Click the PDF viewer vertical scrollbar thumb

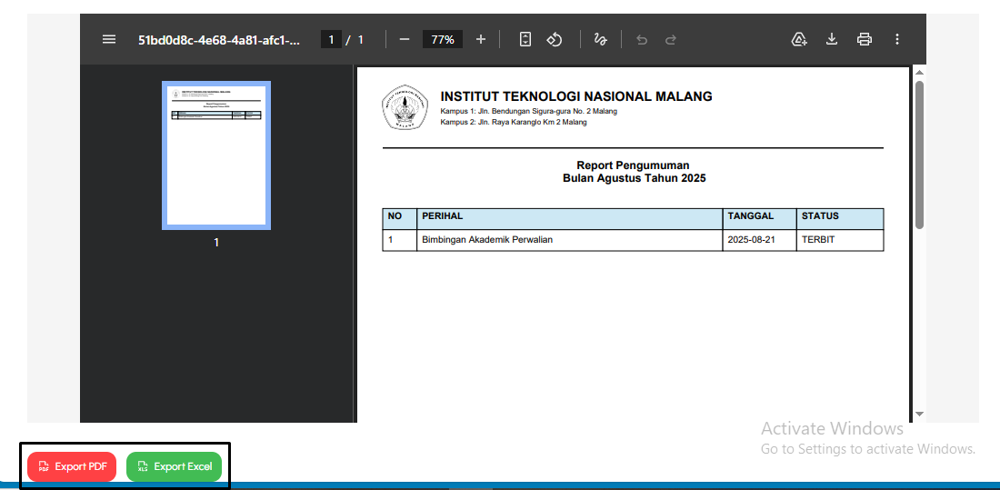pyautogui.click(x=919, y=155)
